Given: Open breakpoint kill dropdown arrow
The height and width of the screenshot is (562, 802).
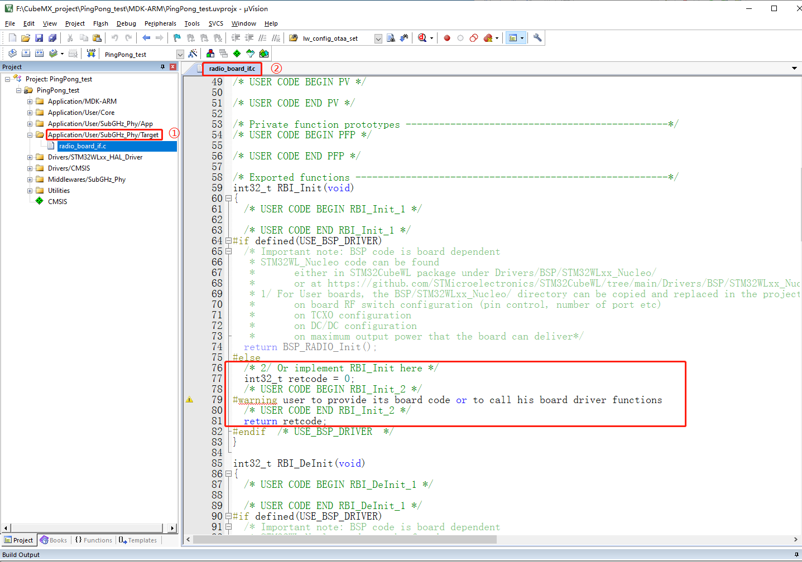Looking at the screenshot, I should click(x=497, y=38).
